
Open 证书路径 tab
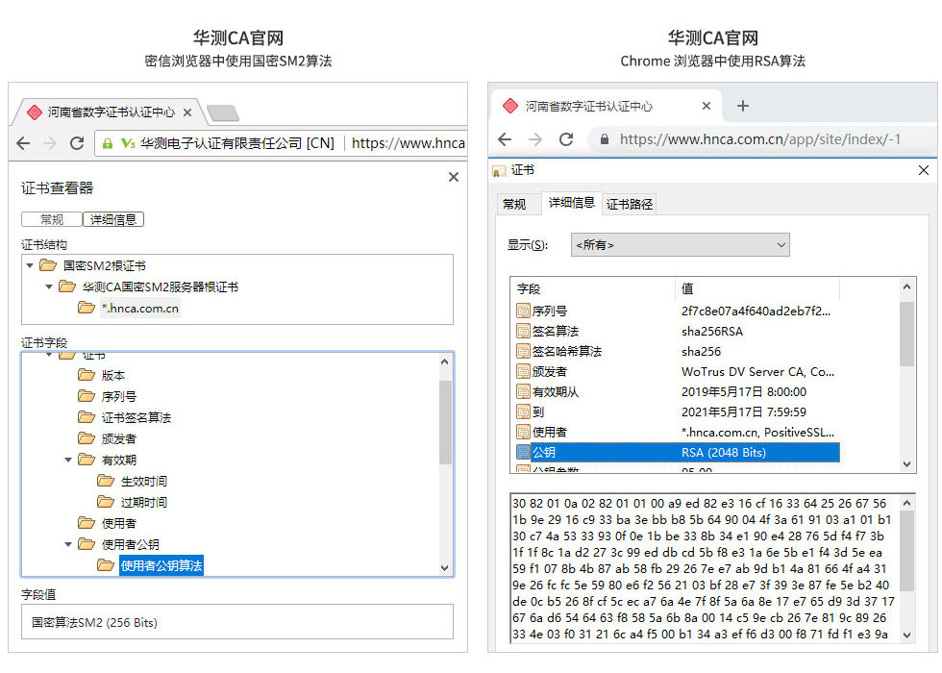629,204
